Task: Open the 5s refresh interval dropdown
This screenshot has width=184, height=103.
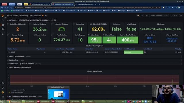Action: (x=176, y=15)
